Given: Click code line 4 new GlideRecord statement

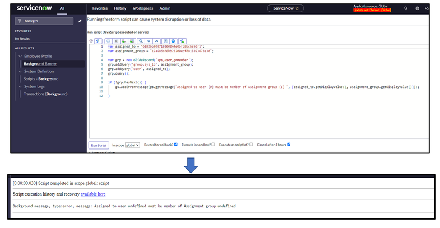Looking at the screenshot, I should click(151, 60).
